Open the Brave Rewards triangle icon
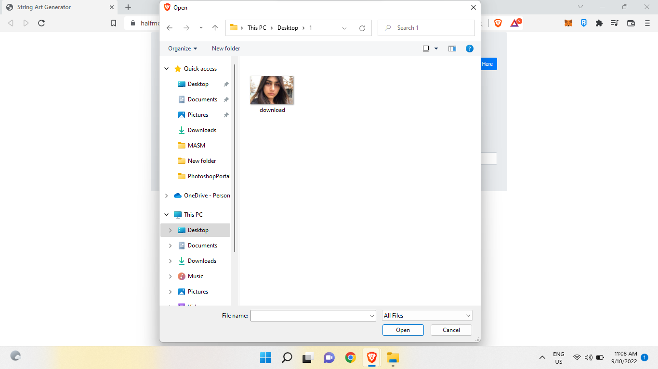 [x=515, y=23]
